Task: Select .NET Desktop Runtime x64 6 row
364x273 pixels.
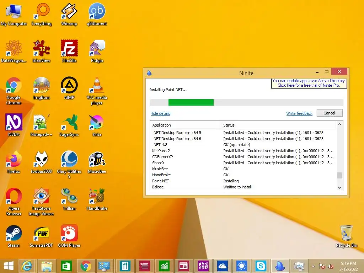Action: tap(243, 139)
